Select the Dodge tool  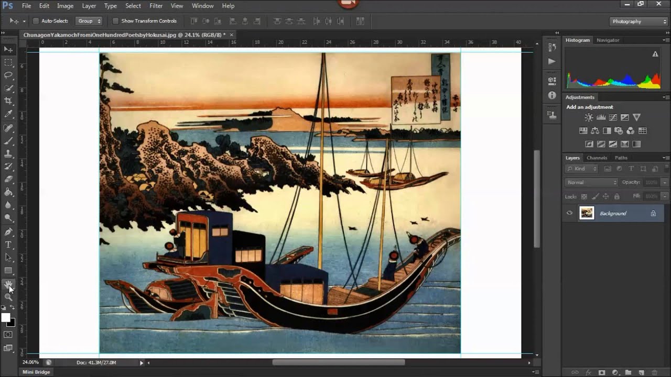tap(8, 218)
